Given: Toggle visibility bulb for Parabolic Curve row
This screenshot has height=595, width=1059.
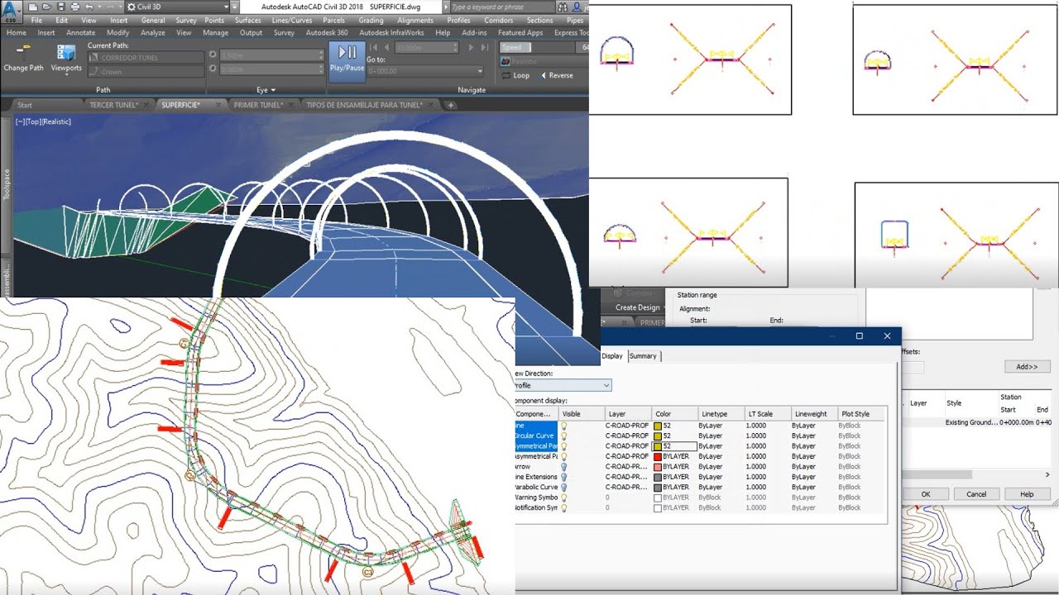Looking at the screenshot, I should 564,488.
